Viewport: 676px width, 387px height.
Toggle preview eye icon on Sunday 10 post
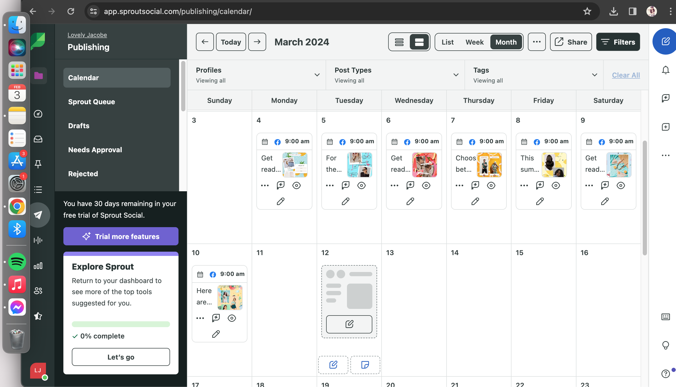(x=232, y=318)
